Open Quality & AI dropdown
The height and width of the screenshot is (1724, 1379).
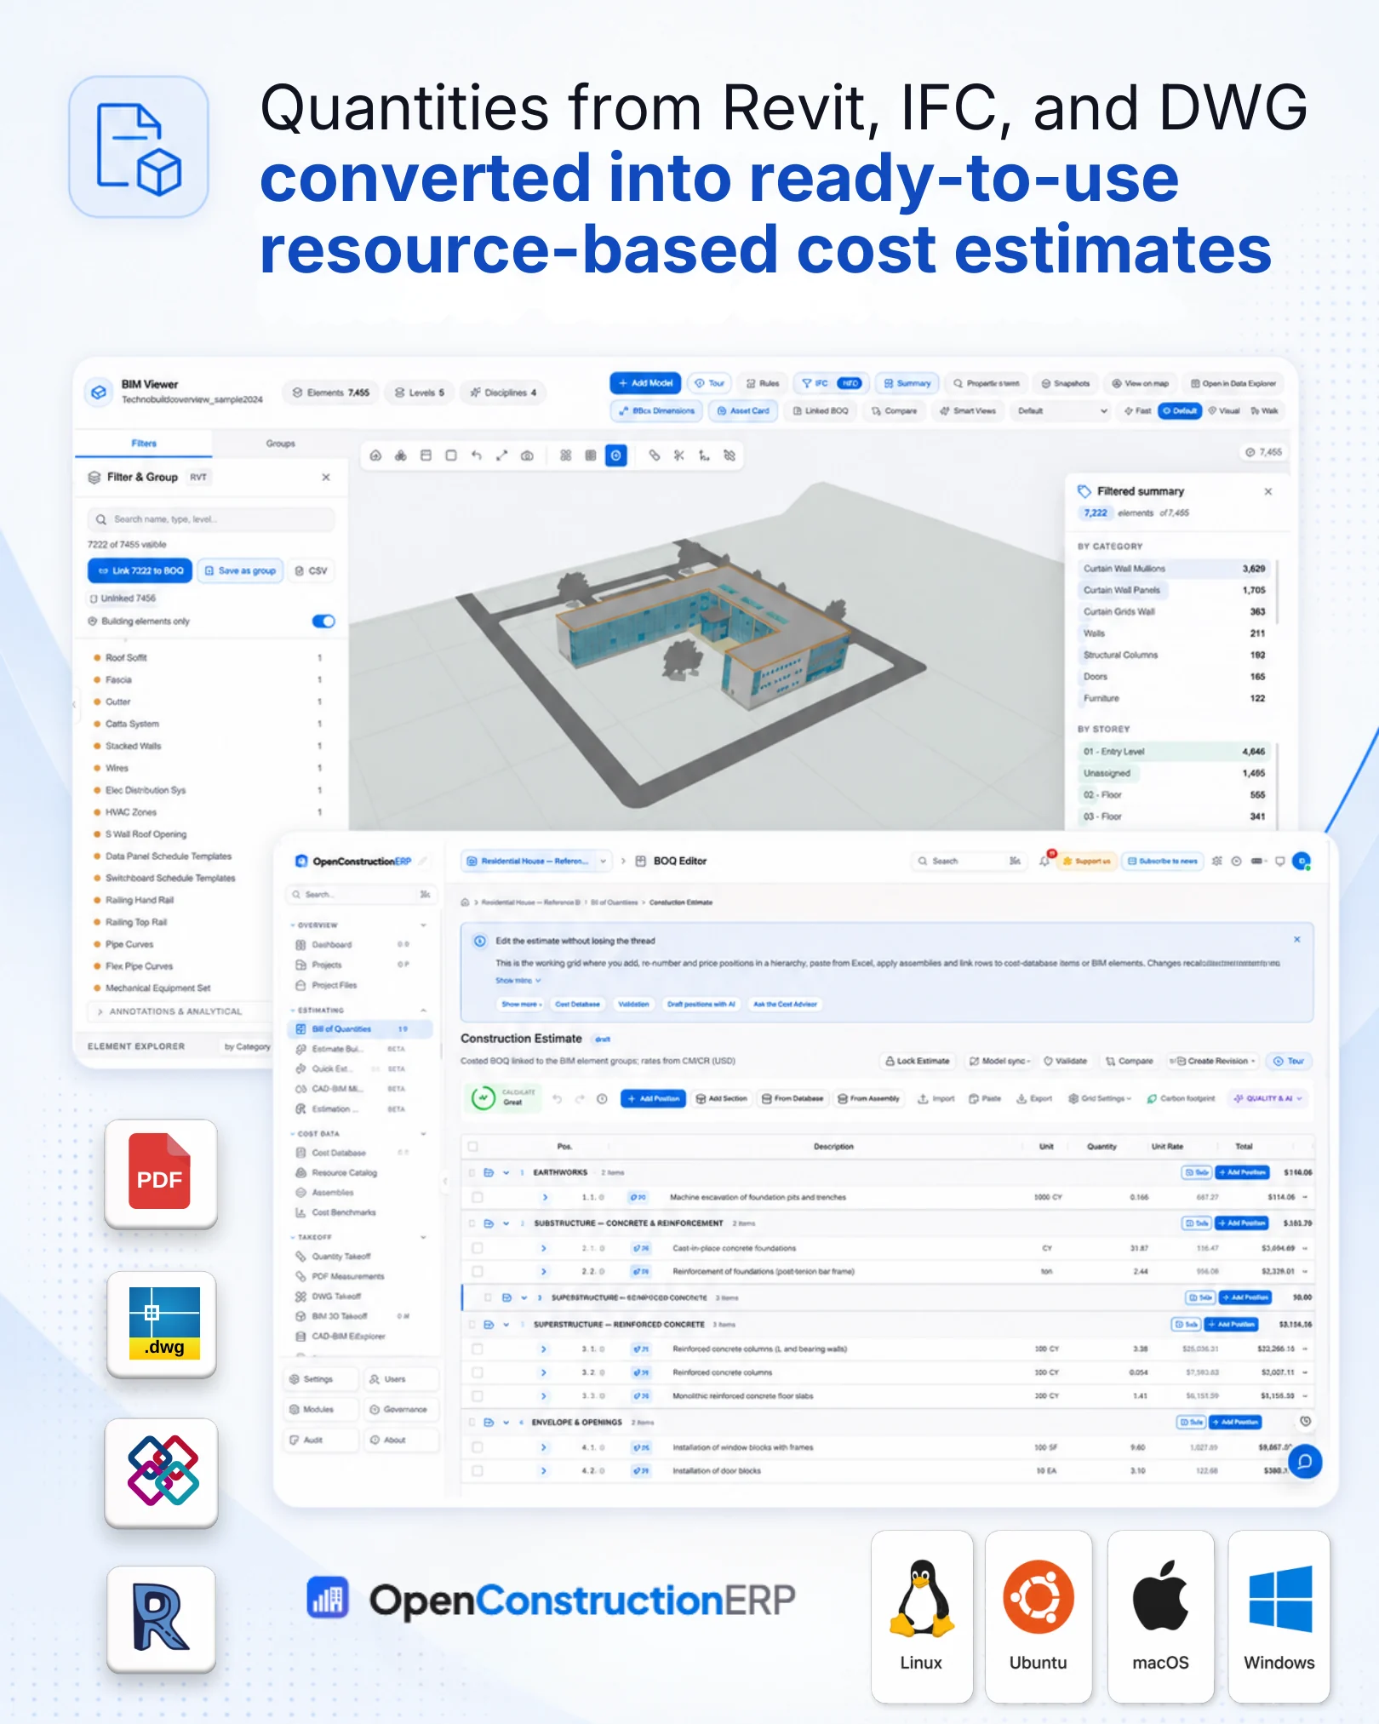(1268, 1099)
